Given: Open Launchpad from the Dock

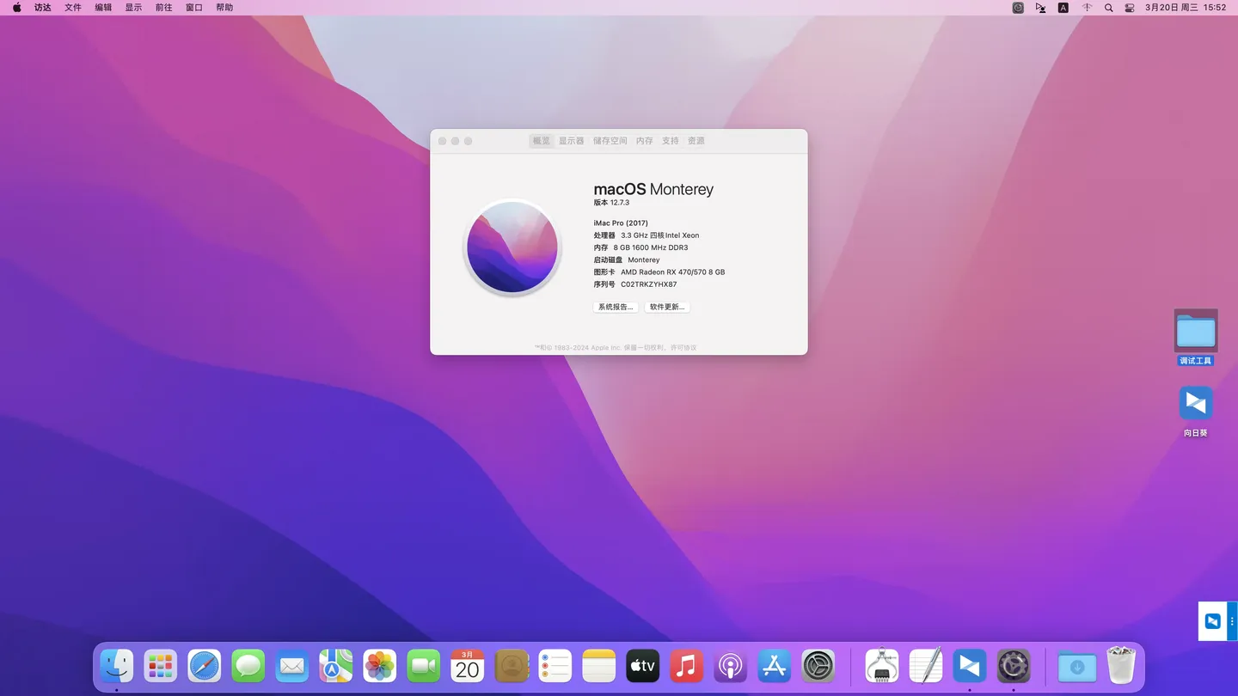Looking at the screenshot, I should click(x=160, y=666).
